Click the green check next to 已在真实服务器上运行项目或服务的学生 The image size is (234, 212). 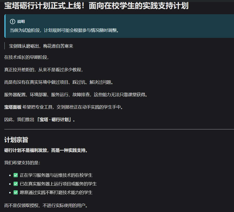[15, 184]
